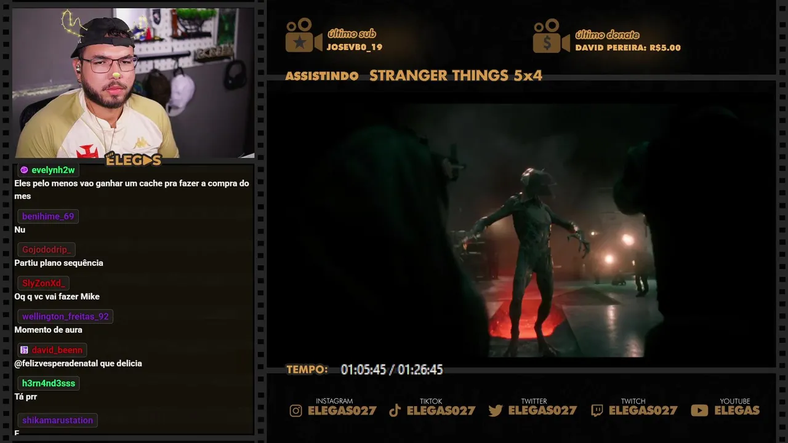Viewport: 788px width, 443px height.
Task: Click the ELEGAS027 Instagram handle text
Action: (x=342, y=411)
